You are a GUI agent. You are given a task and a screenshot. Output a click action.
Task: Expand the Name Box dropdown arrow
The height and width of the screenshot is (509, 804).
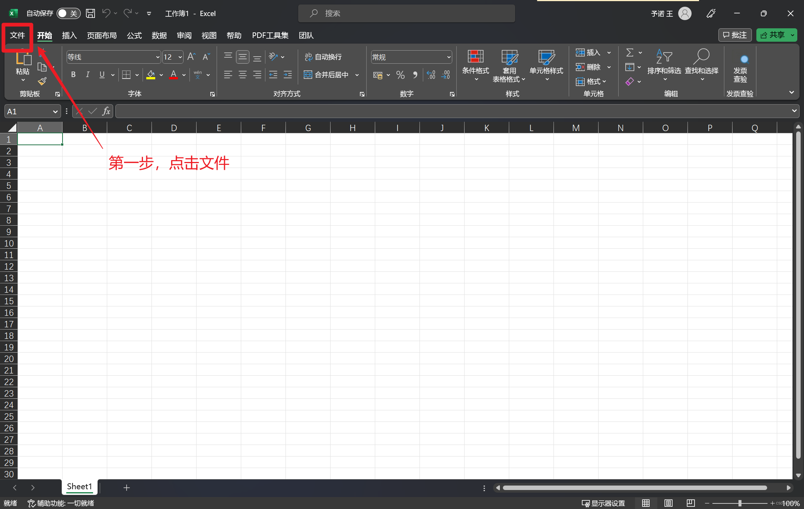[x=55, y=111]
